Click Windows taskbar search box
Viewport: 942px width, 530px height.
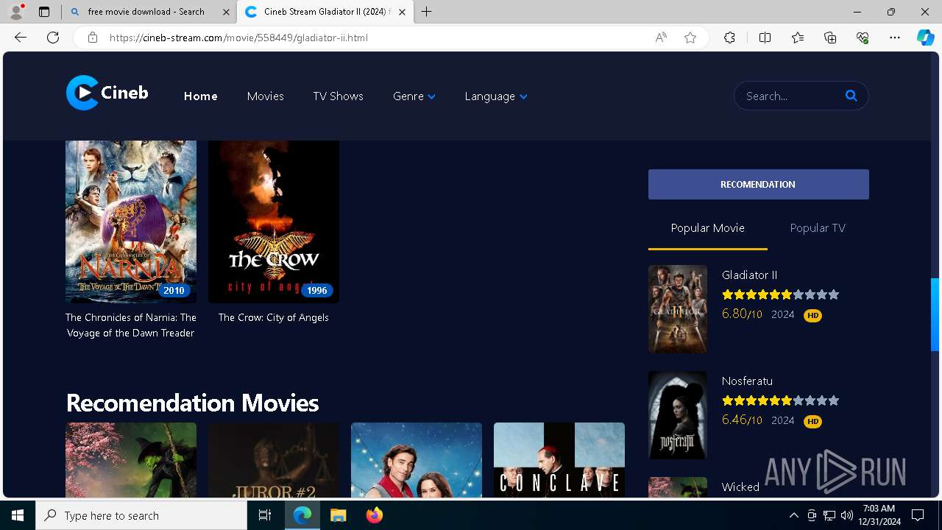(141, 515)
